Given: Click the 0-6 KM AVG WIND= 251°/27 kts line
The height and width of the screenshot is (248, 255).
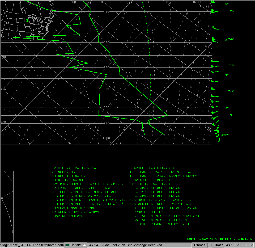Looking at the screenshot, I should click(81, 196).
